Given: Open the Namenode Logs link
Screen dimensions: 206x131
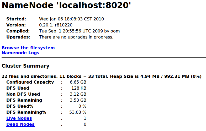Looking at the screenshot, I should (20, 53).
